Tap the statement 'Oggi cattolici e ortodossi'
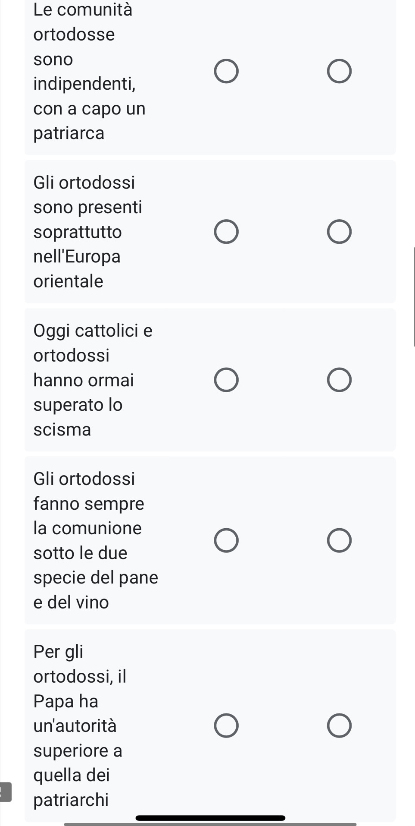Screen dimensions: 415x826 [x=93, y=380]
